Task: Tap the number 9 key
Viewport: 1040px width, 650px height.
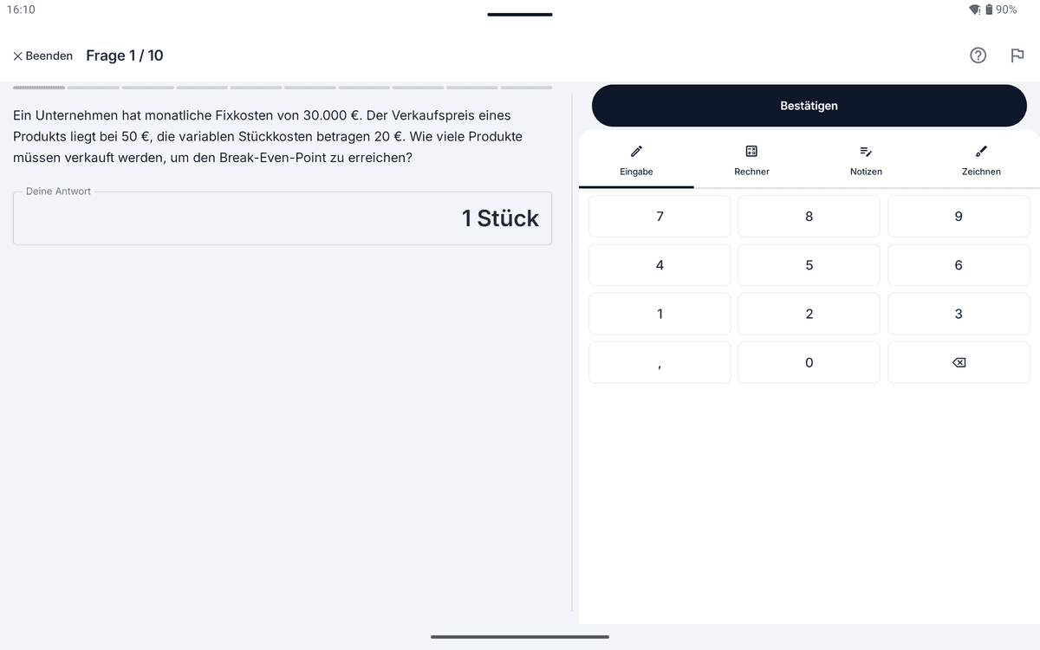Action: [x=959, y=217]
